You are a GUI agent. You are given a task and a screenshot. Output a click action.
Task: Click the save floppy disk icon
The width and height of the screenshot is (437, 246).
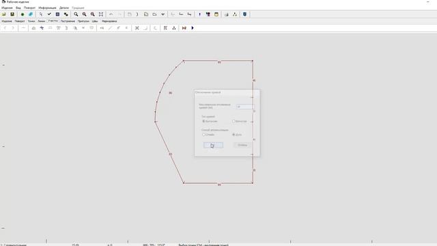[12, 14]
